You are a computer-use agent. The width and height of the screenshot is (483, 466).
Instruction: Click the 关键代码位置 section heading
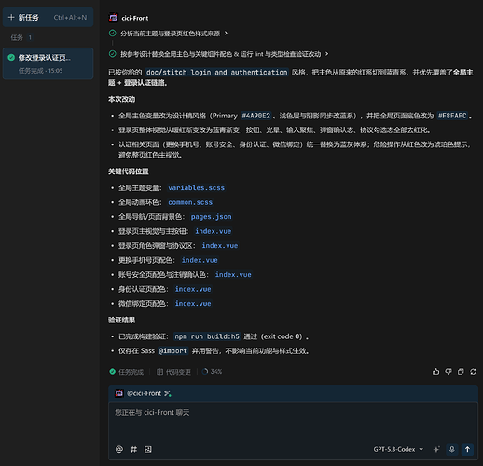tap(129, 171)
